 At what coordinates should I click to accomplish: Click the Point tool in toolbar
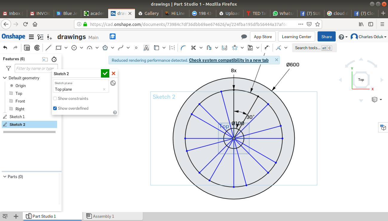coord(136,48)
